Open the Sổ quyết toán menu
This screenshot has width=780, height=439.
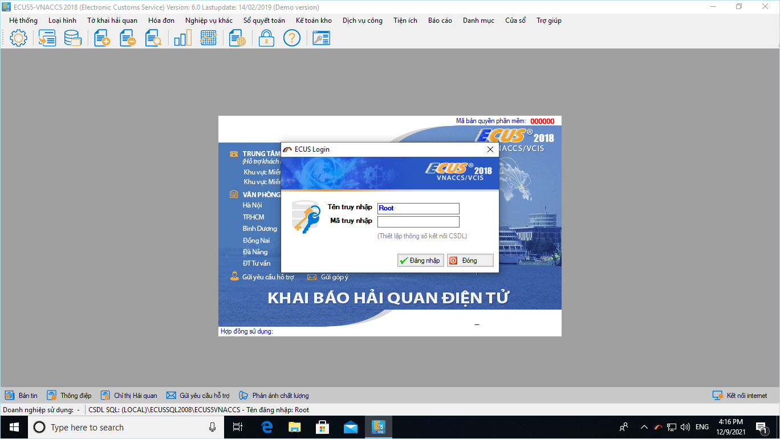click(264, 21)
